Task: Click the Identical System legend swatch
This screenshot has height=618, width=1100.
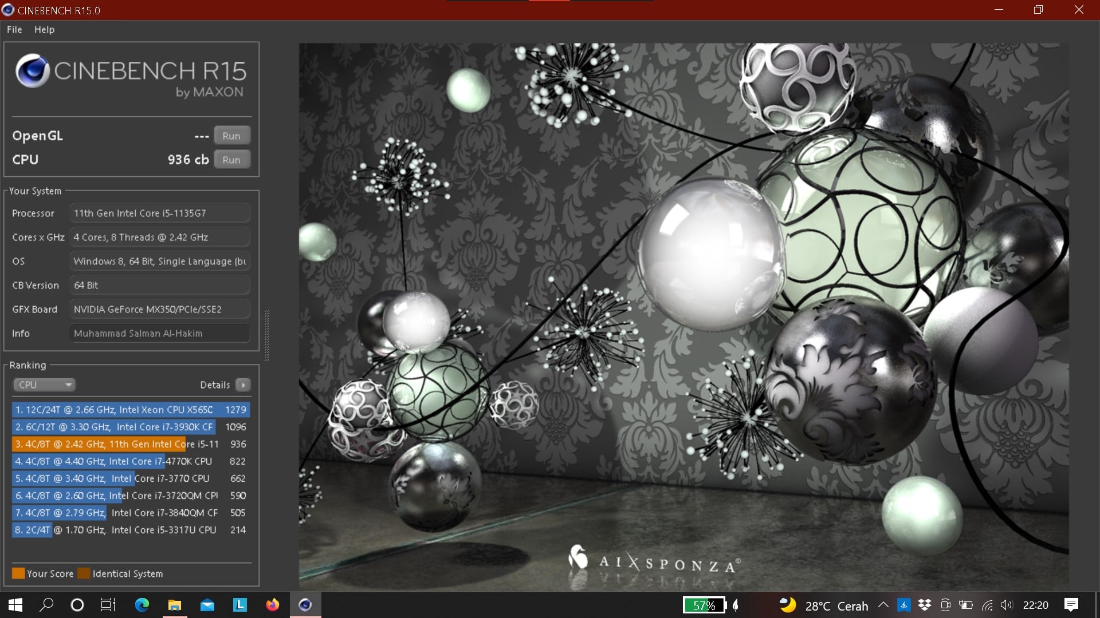Action: 84,573
